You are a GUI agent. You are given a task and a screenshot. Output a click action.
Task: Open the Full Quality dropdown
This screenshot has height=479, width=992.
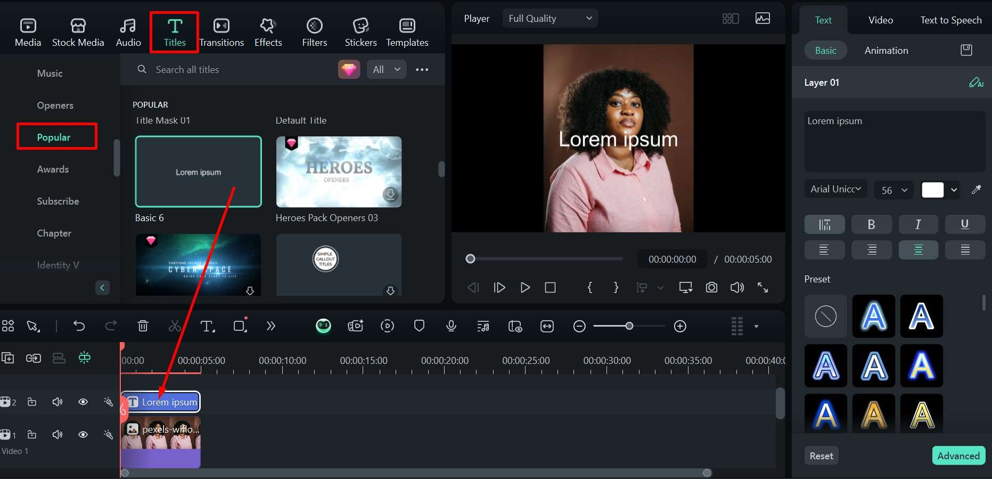550,18
